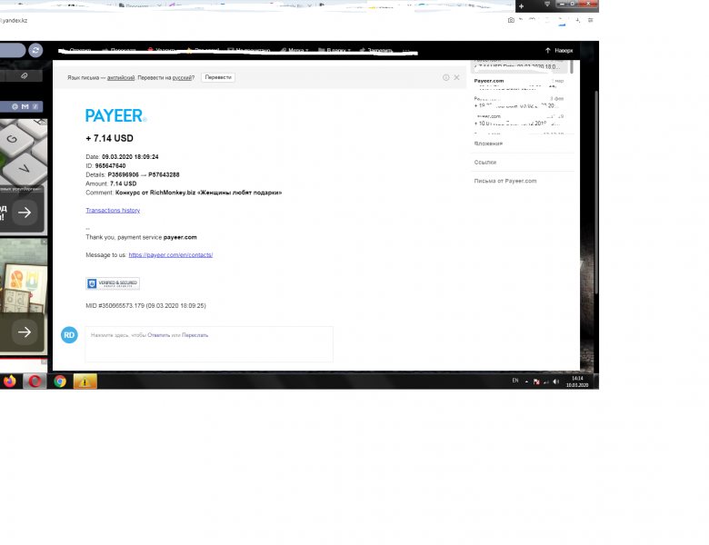Open Opera from the taskbar
Screen dimensions: 709x545
point(35,381)
